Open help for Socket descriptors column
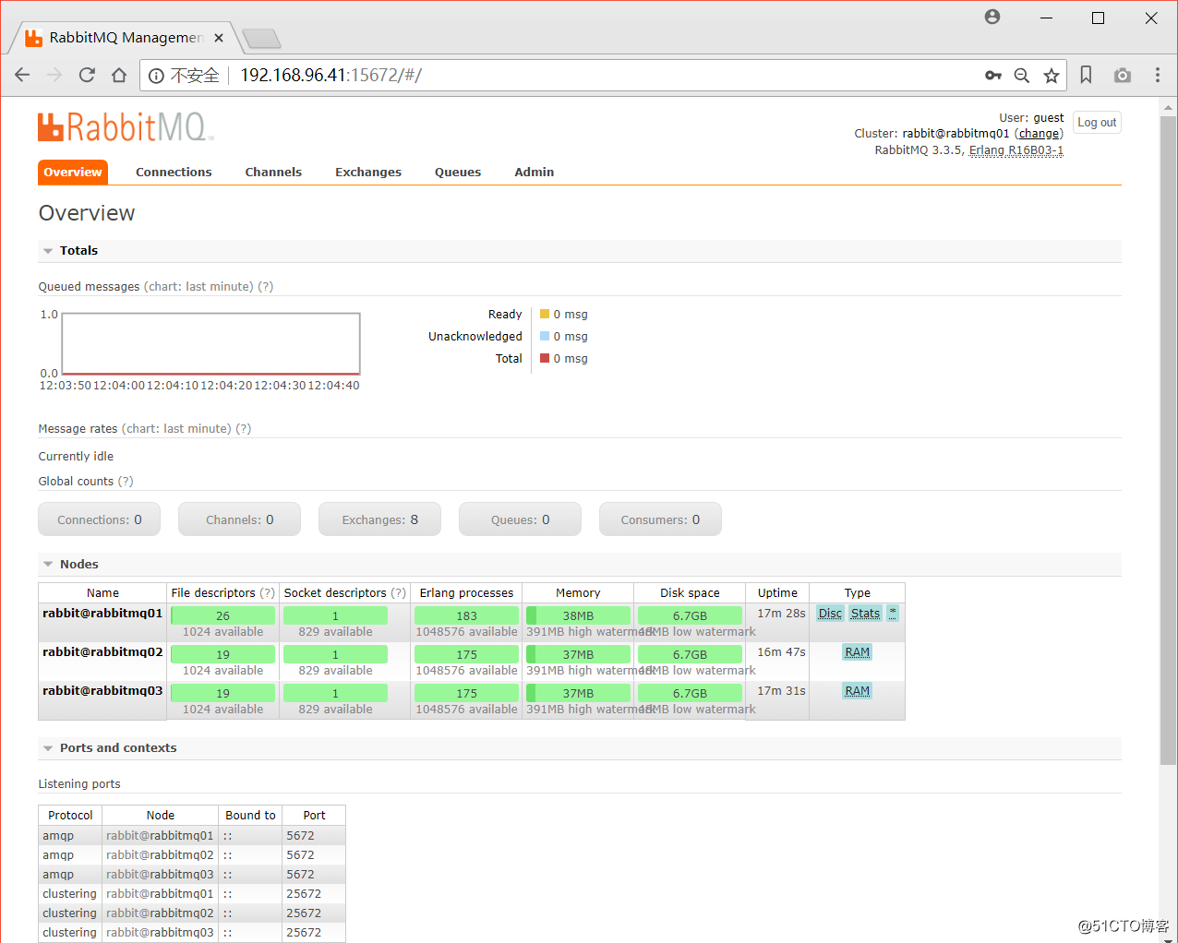1178x943 pixels. click(399, 593)
